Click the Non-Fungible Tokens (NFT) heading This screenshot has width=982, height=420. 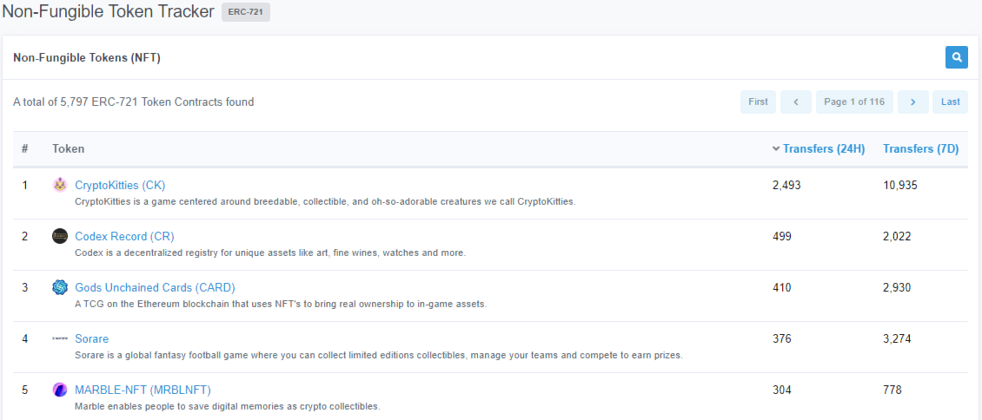(x=87, y=58)
